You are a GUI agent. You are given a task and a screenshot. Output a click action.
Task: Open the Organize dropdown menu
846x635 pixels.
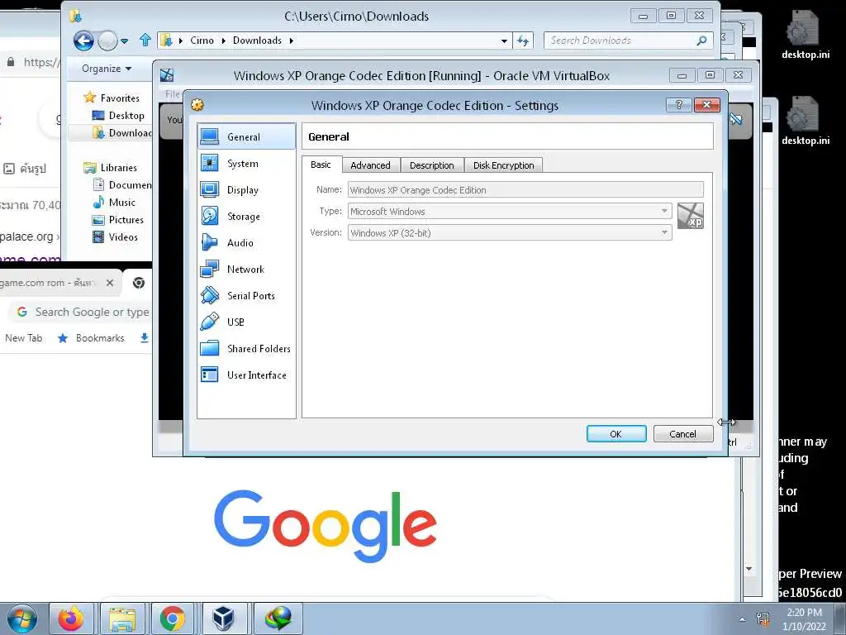[107, 69]
